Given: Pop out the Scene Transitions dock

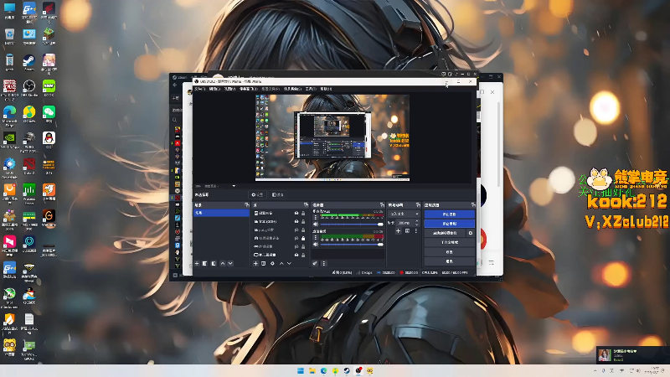Looking at the screenshot, I should tap(418, 205).
